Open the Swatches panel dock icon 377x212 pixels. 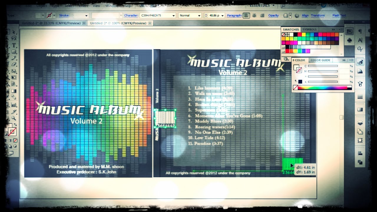[349, 31]
